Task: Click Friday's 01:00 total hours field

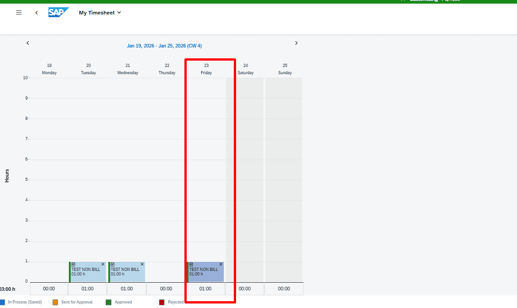Action: (x=205, y=289)
